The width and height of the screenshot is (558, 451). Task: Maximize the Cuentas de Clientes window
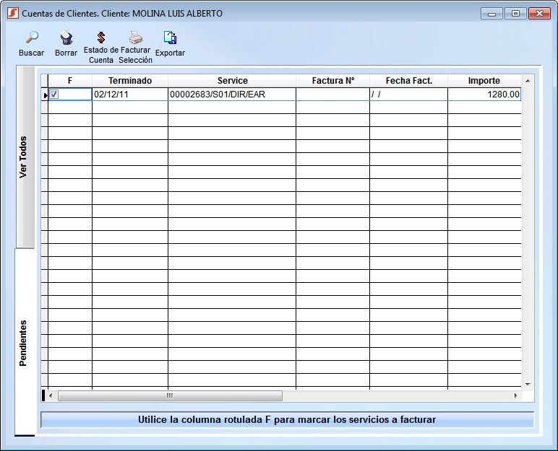coord(515,14)
